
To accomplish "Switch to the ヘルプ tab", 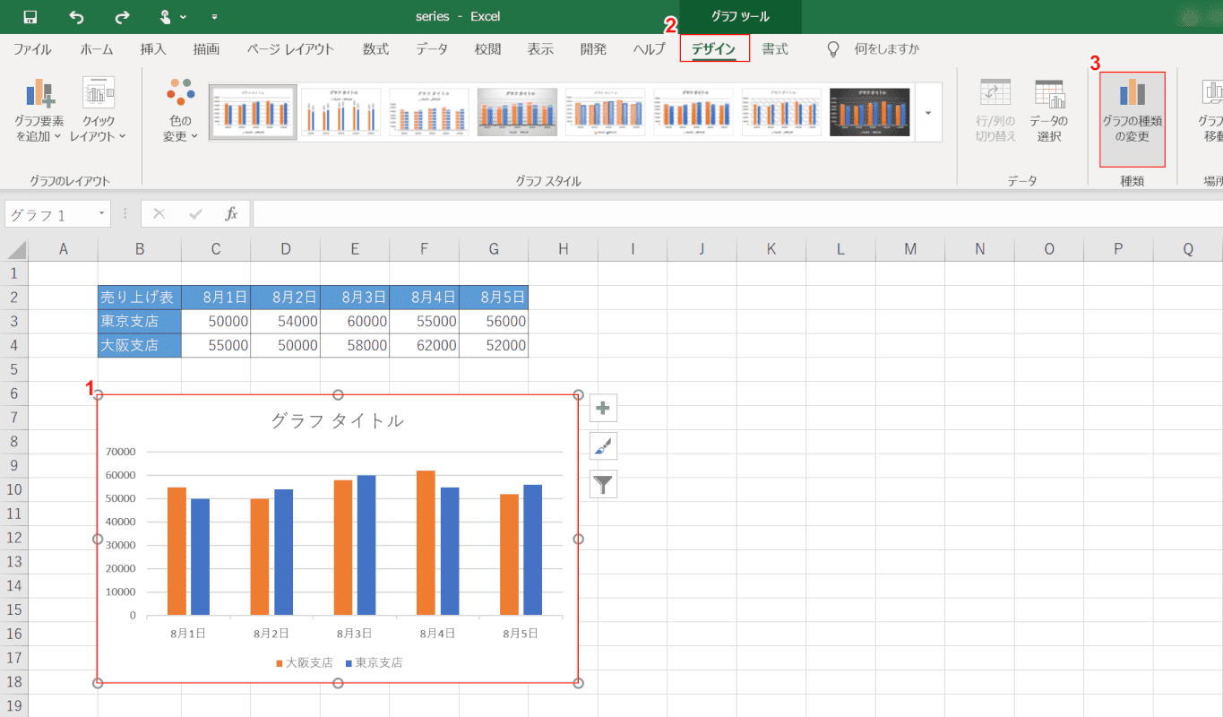I will pyautogui.click(x=649, y=49).
